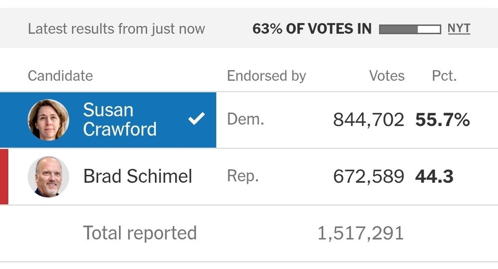Screen dimensions: 498x269
Task: Click the Votes column header
Action: 386,76
